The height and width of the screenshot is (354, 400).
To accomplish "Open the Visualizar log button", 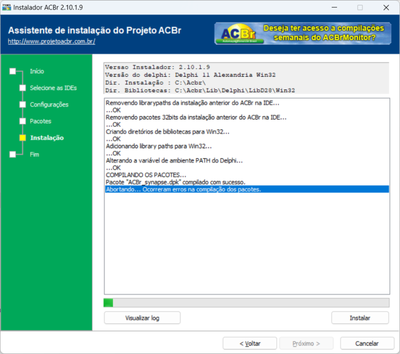I will pyautogui.click(x=142, y=318).
